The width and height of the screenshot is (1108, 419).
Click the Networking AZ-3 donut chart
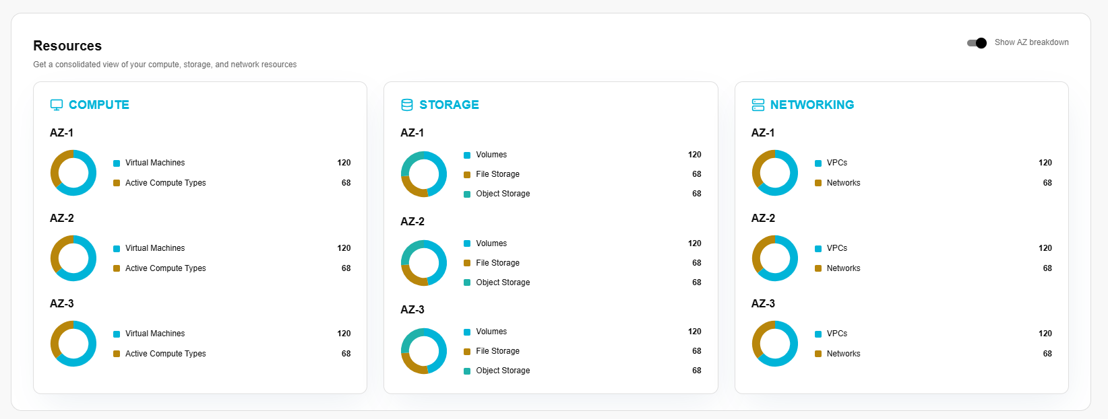click(775, 344)
